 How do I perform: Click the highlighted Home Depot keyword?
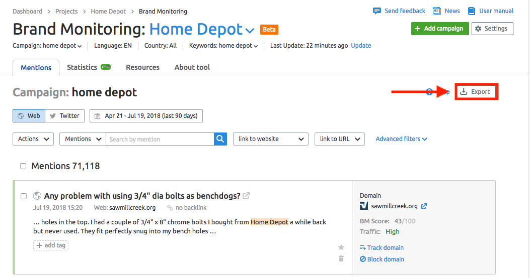269,222
